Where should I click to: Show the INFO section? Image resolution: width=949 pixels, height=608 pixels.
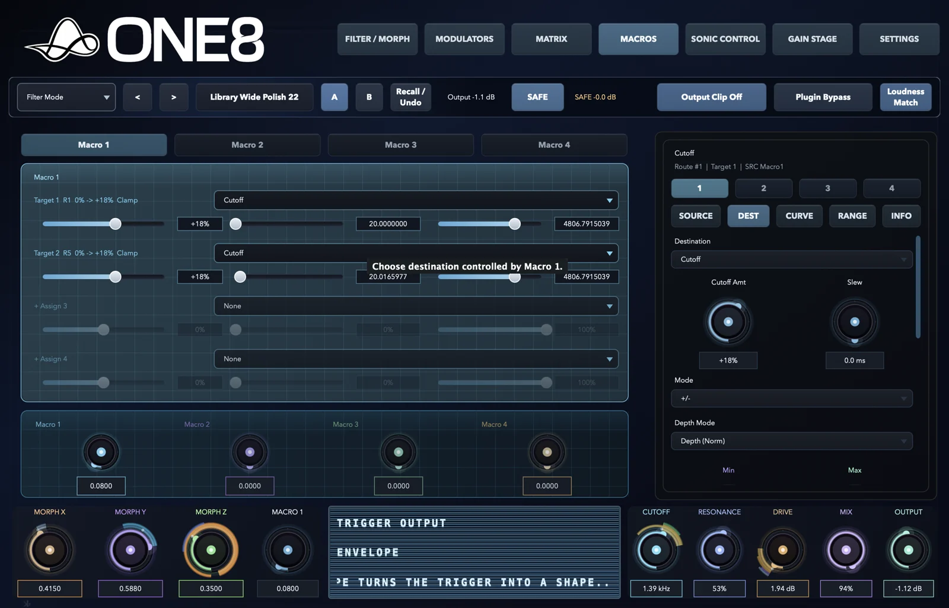pyautogui.click(x=901, y=216)
